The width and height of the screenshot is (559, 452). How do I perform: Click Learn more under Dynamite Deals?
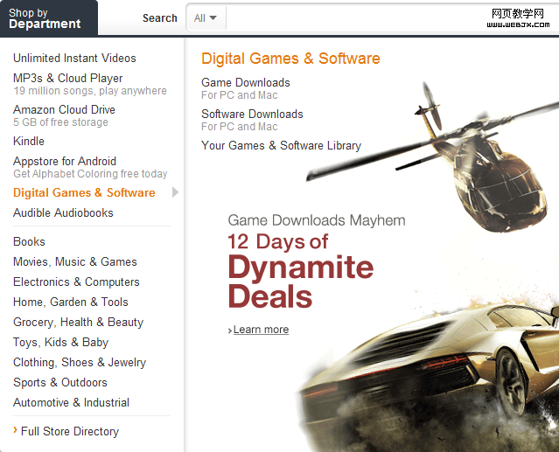click(261, 330)
